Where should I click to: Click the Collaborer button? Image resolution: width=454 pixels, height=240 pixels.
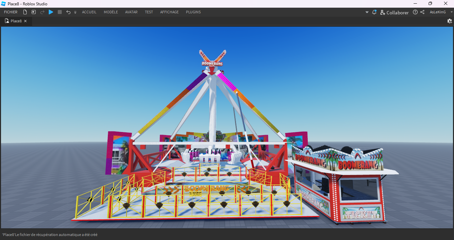(x=394, y=12)
